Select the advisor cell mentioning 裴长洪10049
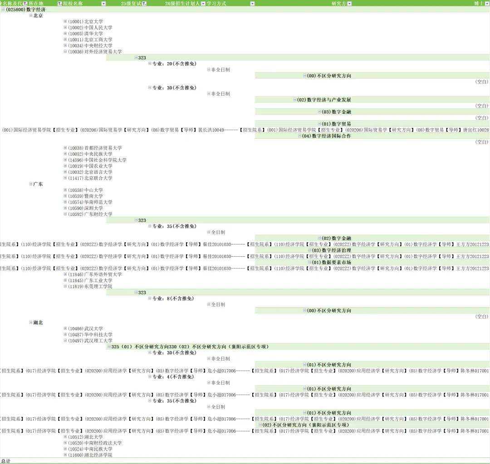The width and height of the screenshot is (490, 464). 245,130
